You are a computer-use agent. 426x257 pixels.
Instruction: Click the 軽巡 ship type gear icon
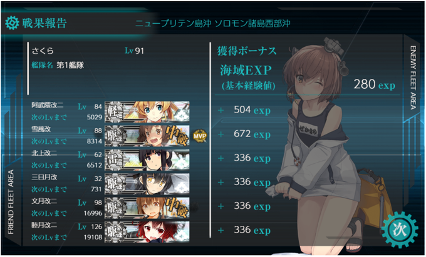coord(115,112)
